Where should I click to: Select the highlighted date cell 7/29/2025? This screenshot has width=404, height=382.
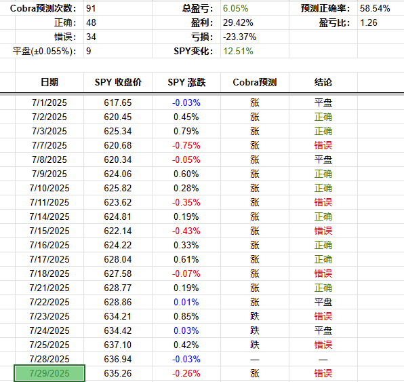click(49, 373)
